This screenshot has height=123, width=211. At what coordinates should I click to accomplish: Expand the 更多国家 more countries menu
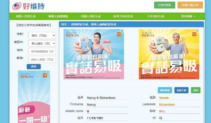coord(188,16)
